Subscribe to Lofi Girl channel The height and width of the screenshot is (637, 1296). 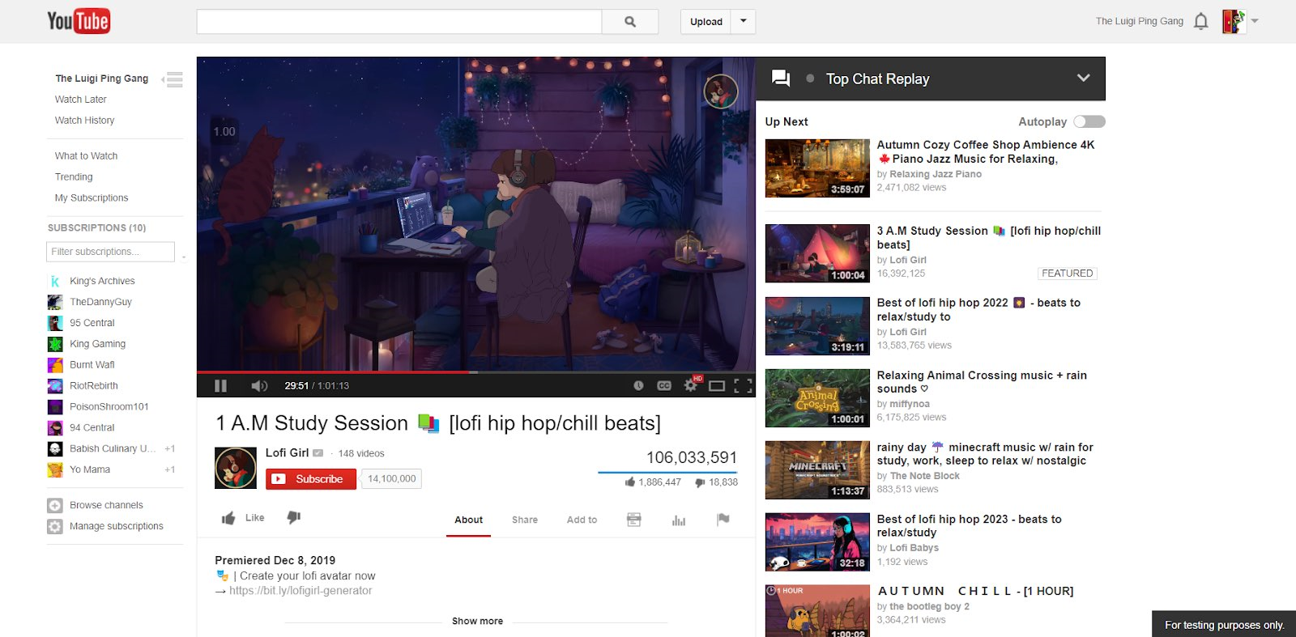tap(311, 479)
